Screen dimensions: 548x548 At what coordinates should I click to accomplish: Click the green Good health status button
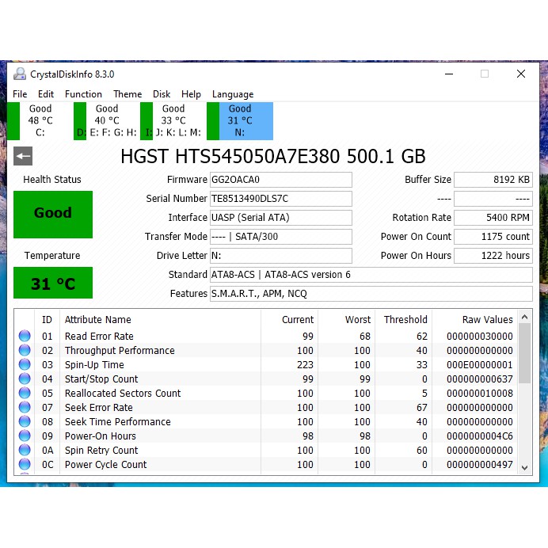coord(53,214)
